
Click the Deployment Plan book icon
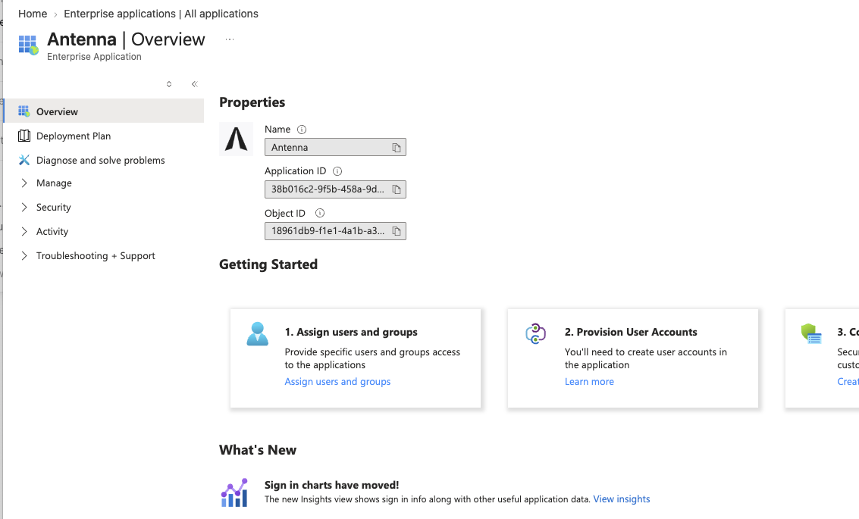click(x=24, y=136)
